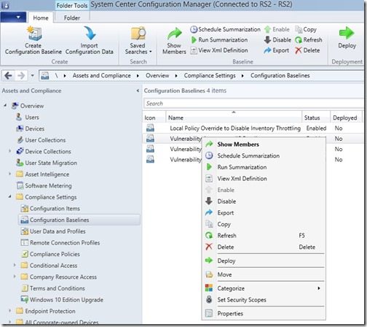Viewport: 367px width, 327px height.
Task: Select Compliance Policies tree node
Action: [x=55, y=254]
